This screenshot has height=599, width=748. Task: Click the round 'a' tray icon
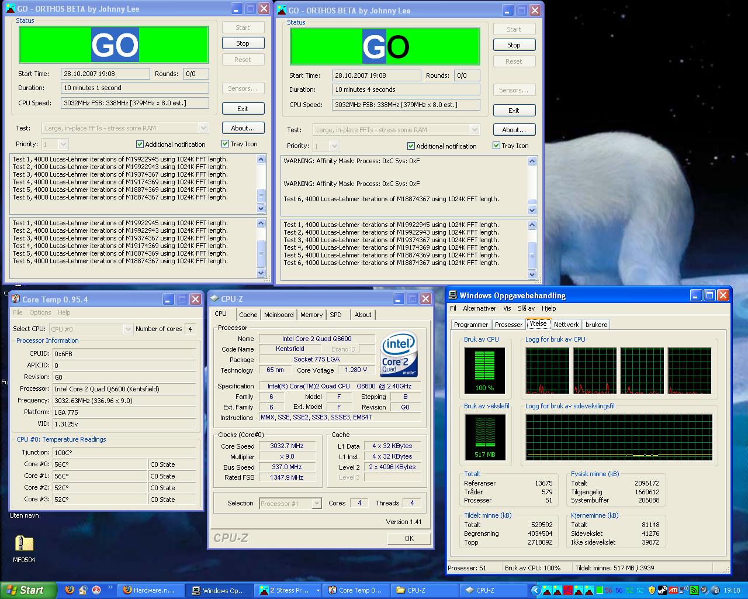pyautogui.click(x=715, y=590)
